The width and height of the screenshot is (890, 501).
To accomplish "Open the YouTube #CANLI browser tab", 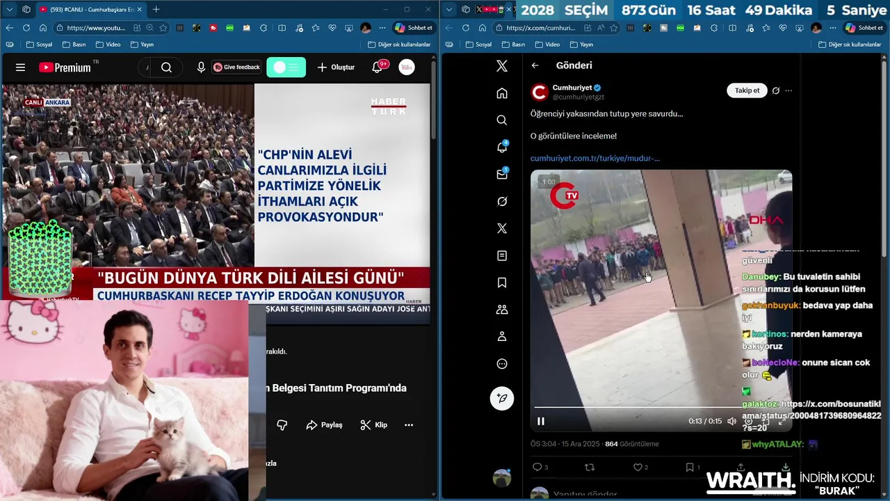I will coord(90,10).
